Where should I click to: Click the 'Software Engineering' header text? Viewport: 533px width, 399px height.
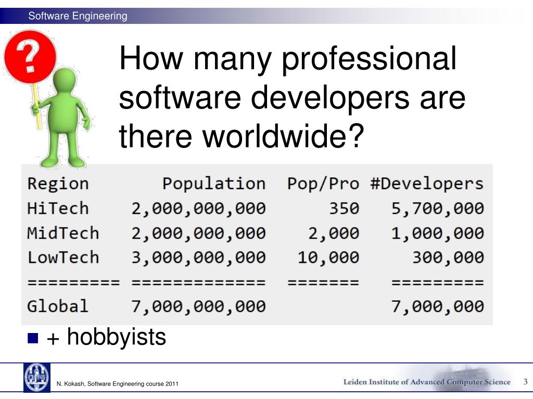(x=78, y=16)
